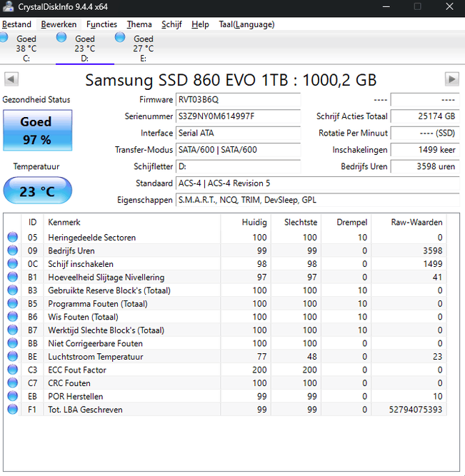Click the Standaard field ACS-4 Revision 5
Image resolution: width=465 pixels, height=476 pixels.
coord(318,183)
